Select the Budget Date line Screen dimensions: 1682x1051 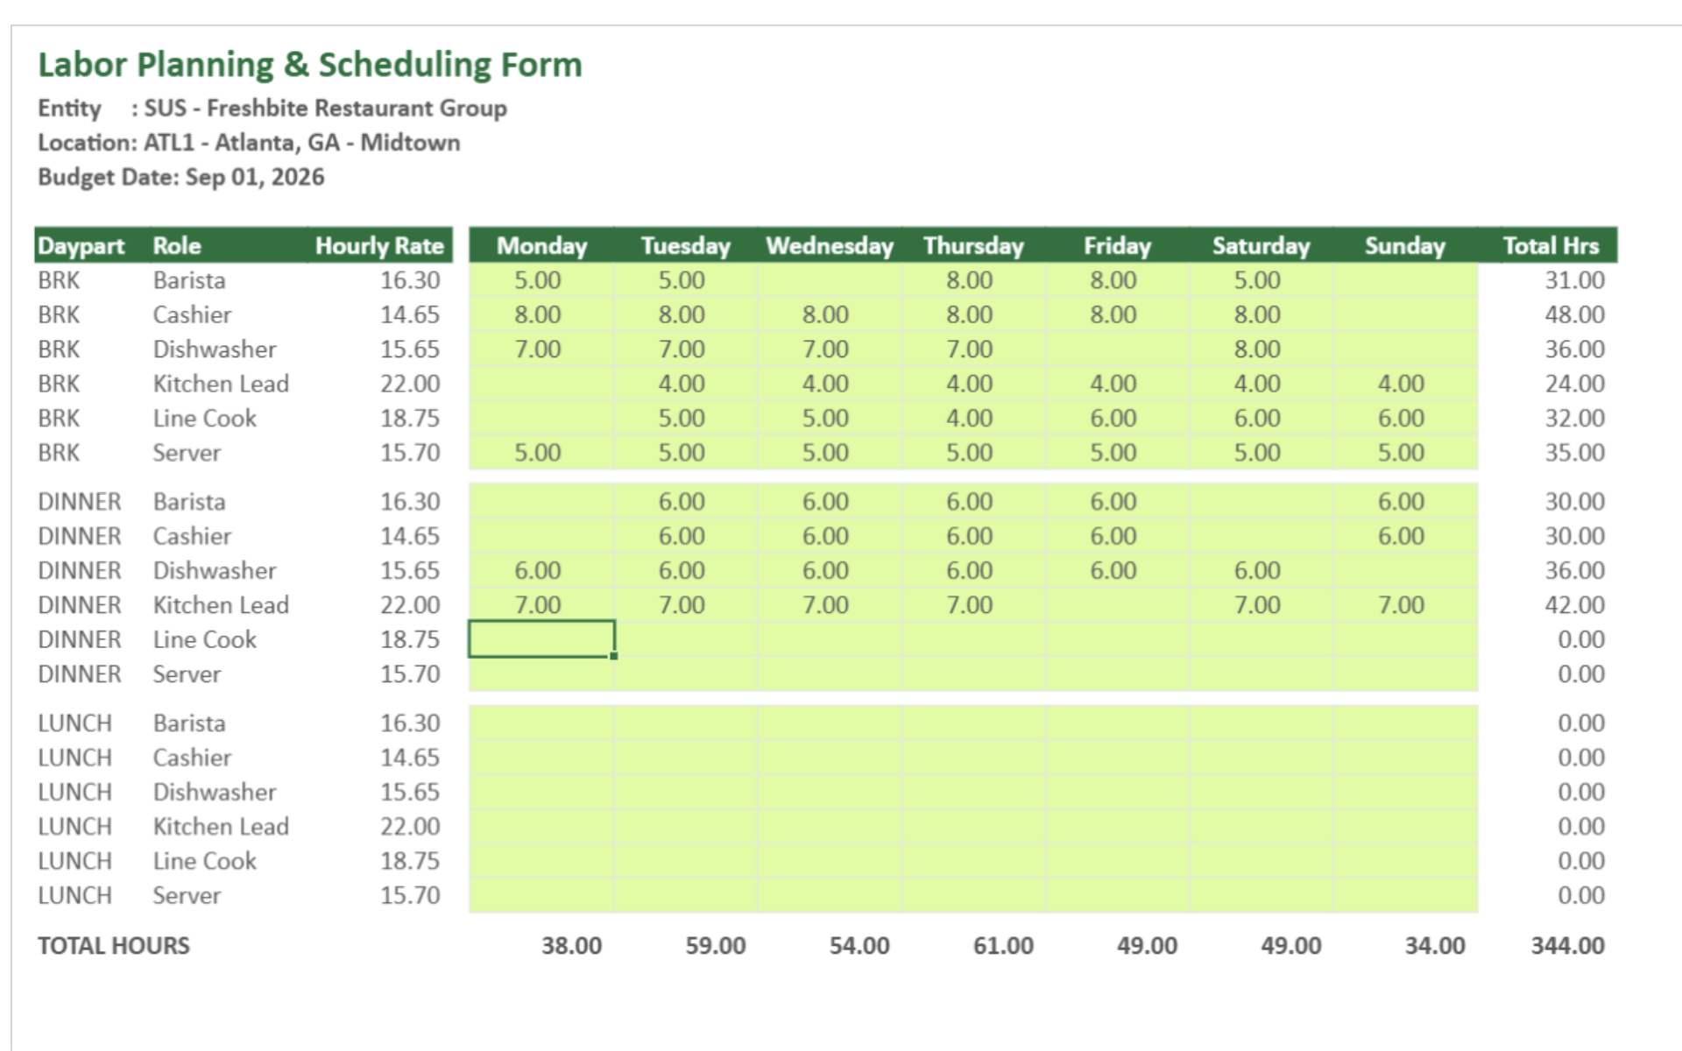click(x=181, y=177)
